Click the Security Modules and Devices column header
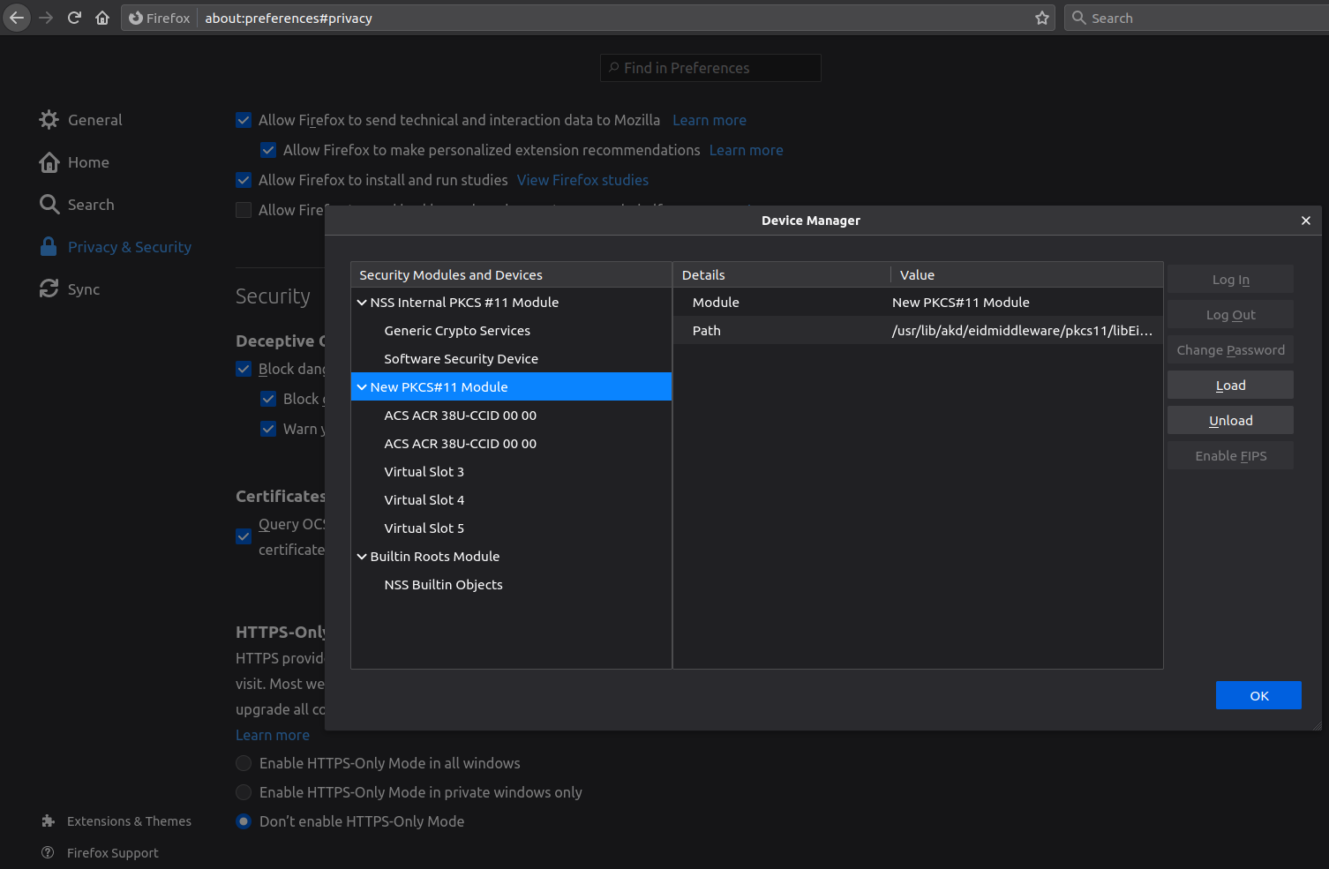This screenshot has width=1329, height=869. coord(511,275)
